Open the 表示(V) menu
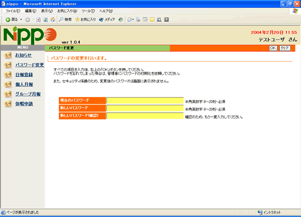 coord(47,11)
